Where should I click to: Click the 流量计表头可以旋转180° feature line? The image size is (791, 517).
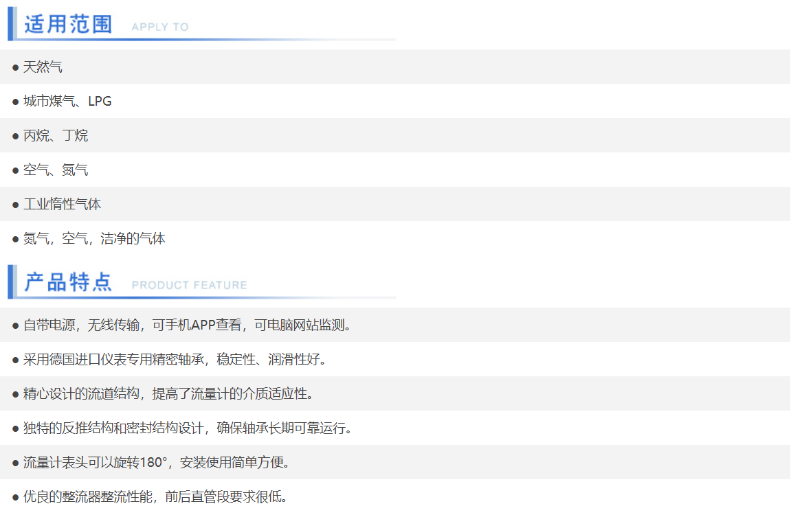157,463
